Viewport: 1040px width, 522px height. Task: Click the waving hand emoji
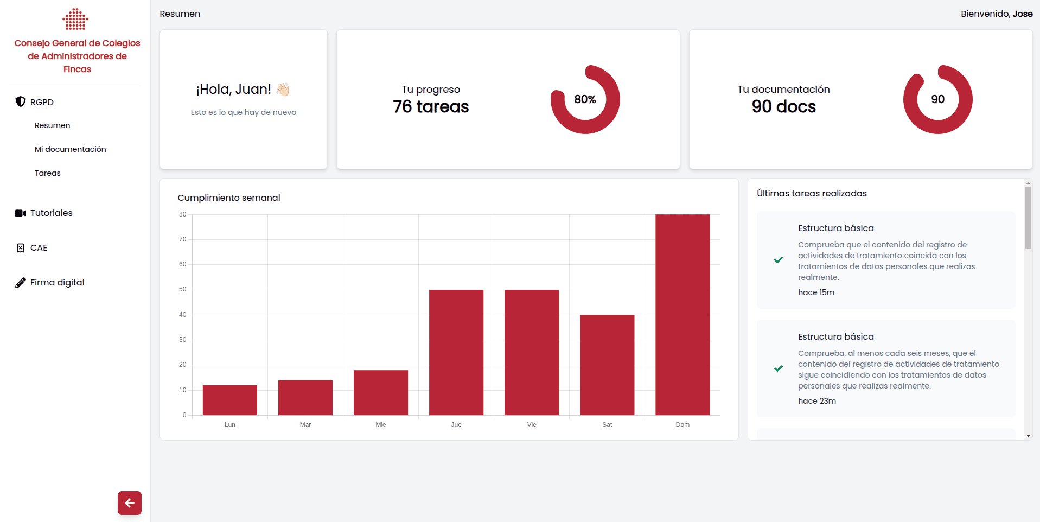coord(283,90)
